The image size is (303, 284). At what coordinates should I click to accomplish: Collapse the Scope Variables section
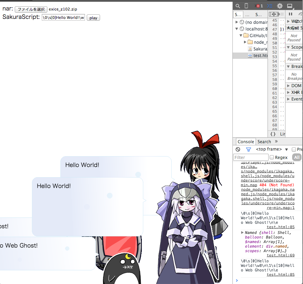288,47
